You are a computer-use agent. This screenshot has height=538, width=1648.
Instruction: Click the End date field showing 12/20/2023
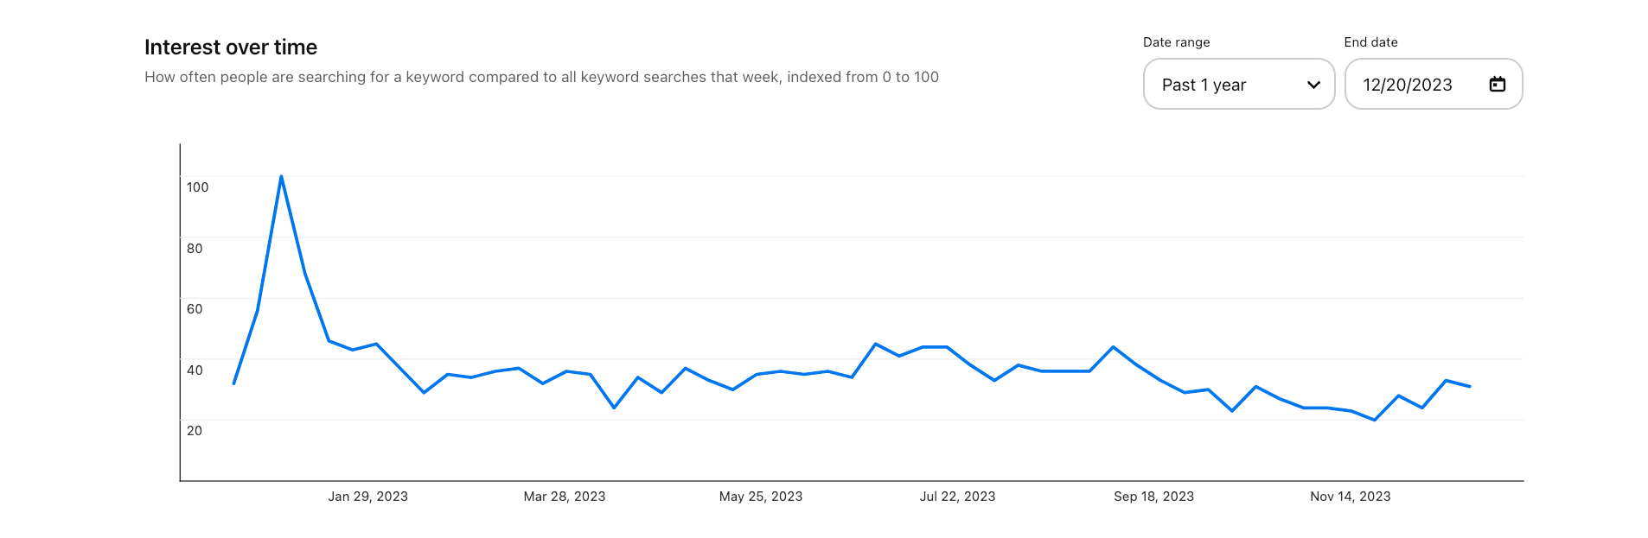(1408, 85)
